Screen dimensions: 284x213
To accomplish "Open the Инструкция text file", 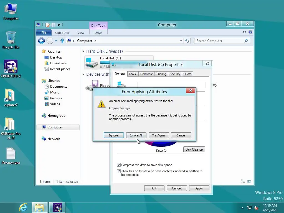I will pyautogui.click(x=11, y=156).
